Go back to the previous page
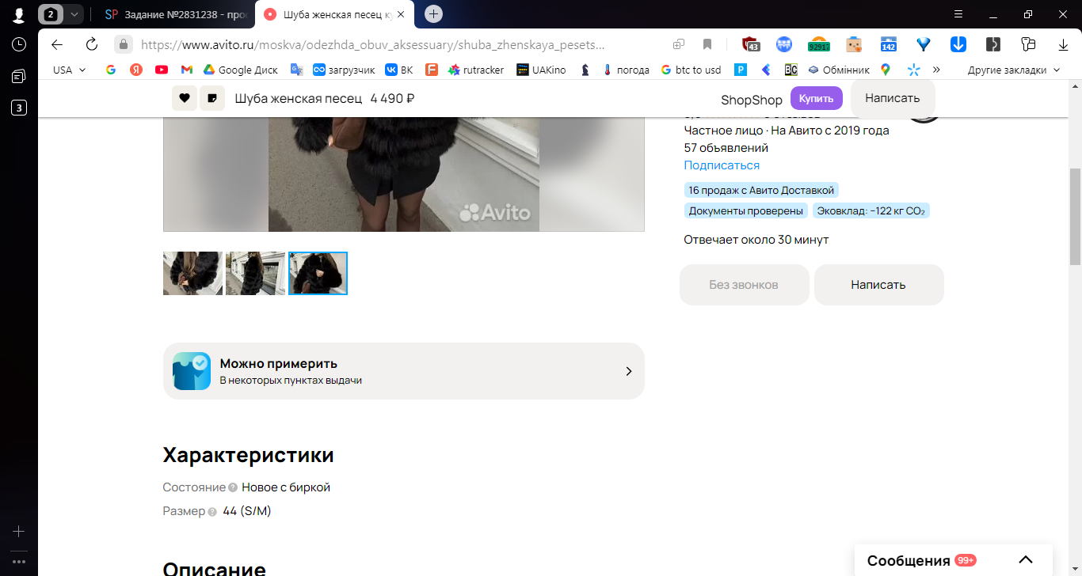1082x576 pixels. point(56,44)
